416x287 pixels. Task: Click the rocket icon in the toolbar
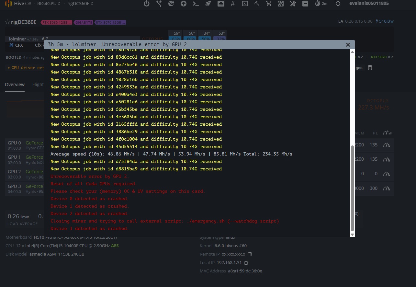click(208, 4)
